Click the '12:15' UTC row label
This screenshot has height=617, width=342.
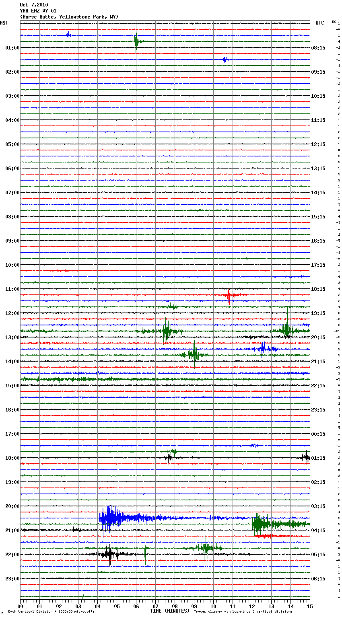(x=318, y=144)
